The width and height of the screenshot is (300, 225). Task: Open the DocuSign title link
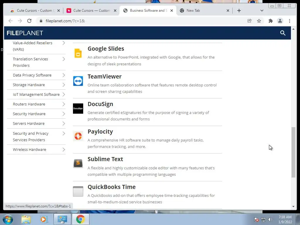tap(100, 104)
